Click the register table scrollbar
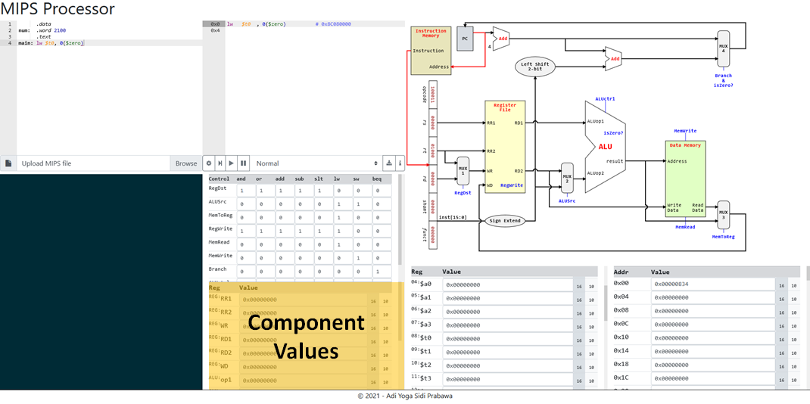The width and height of the screenshot is (810, 404). (606, 302)
